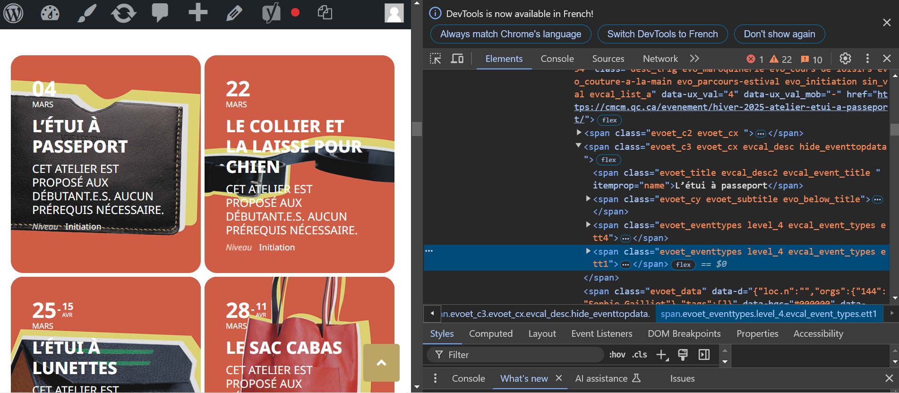Viewport: 899px width, 393px height.
Task: Click the styles Filter input field
Action: (515, 355)
